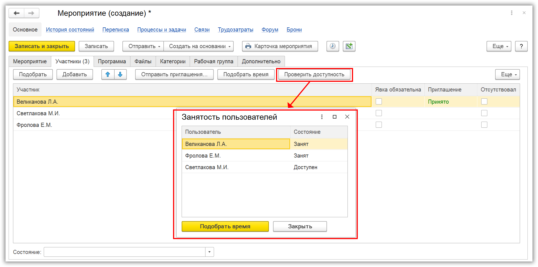This screenshot has height=267, width=538.
Task: Open the Состояние dropdown list arrow
Action: tap(209, 252)
